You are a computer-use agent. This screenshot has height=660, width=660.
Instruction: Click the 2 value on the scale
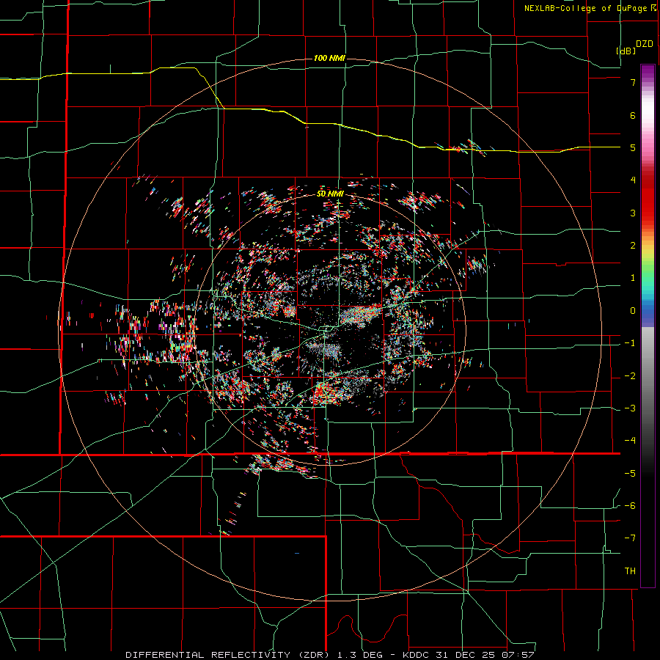pyautogui.click(x=633, y=246)
